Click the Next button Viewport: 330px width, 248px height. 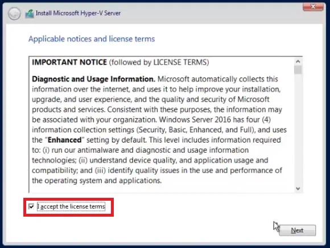click(297, 230)
